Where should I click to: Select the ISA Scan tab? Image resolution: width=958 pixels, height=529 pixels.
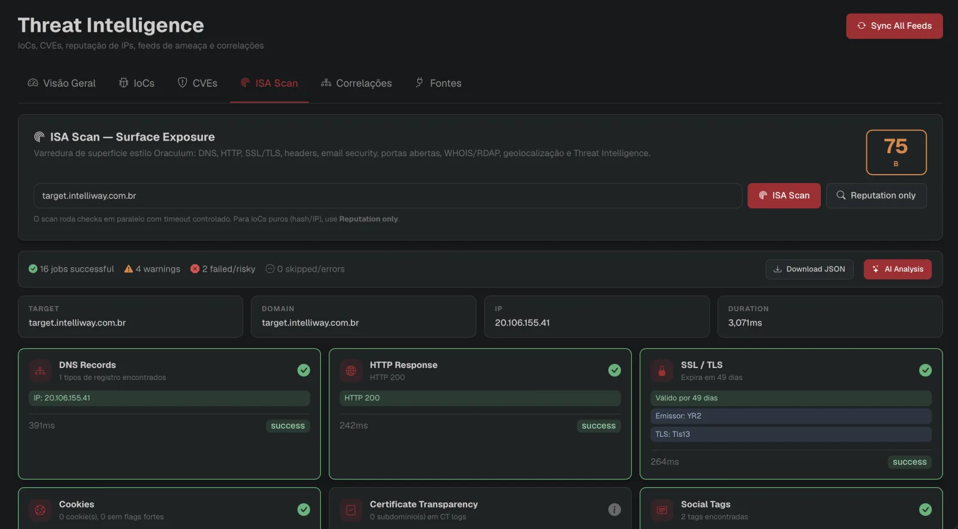coord(269,83)
